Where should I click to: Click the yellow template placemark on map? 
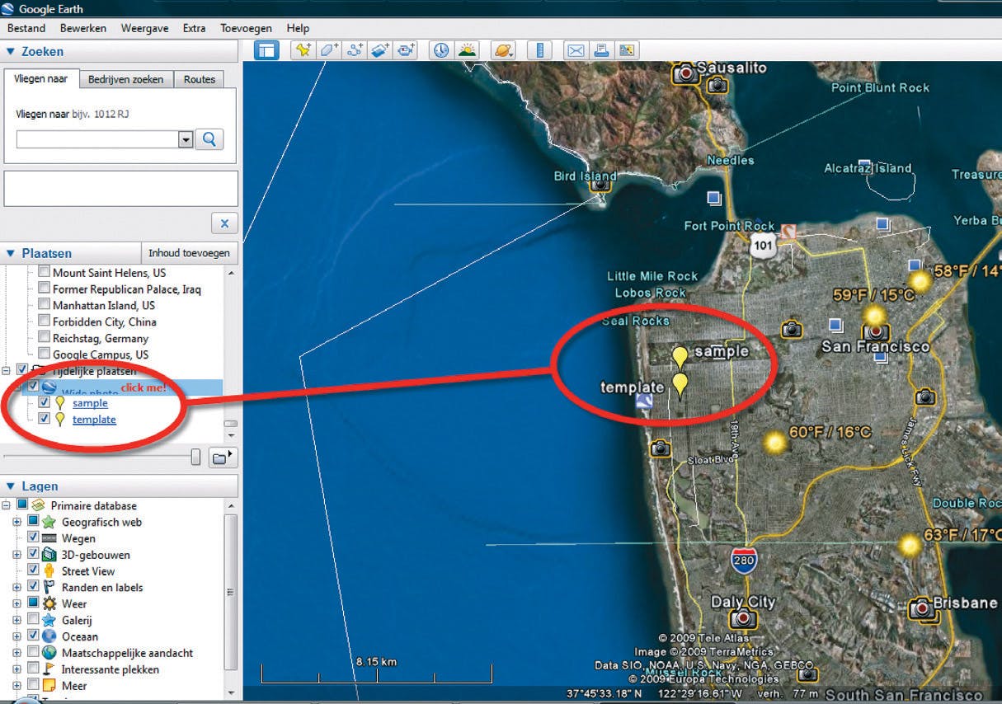pos(680,386)
